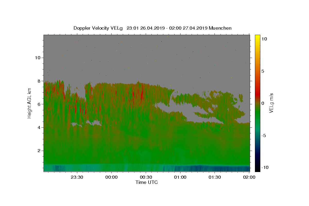Click the yellow top of the colorbar
The height and width of the screenshot is (206, 309).
click(x=257, y=37)
